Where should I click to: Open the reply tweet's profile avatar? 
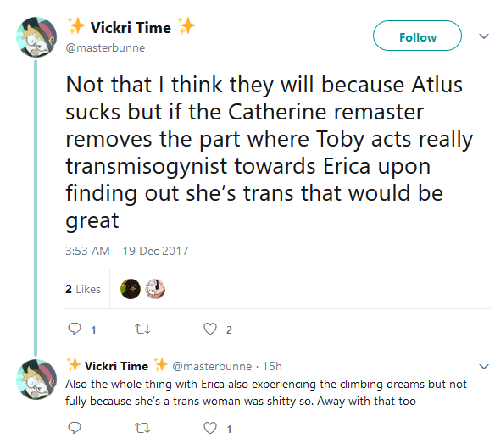point(36,380)
